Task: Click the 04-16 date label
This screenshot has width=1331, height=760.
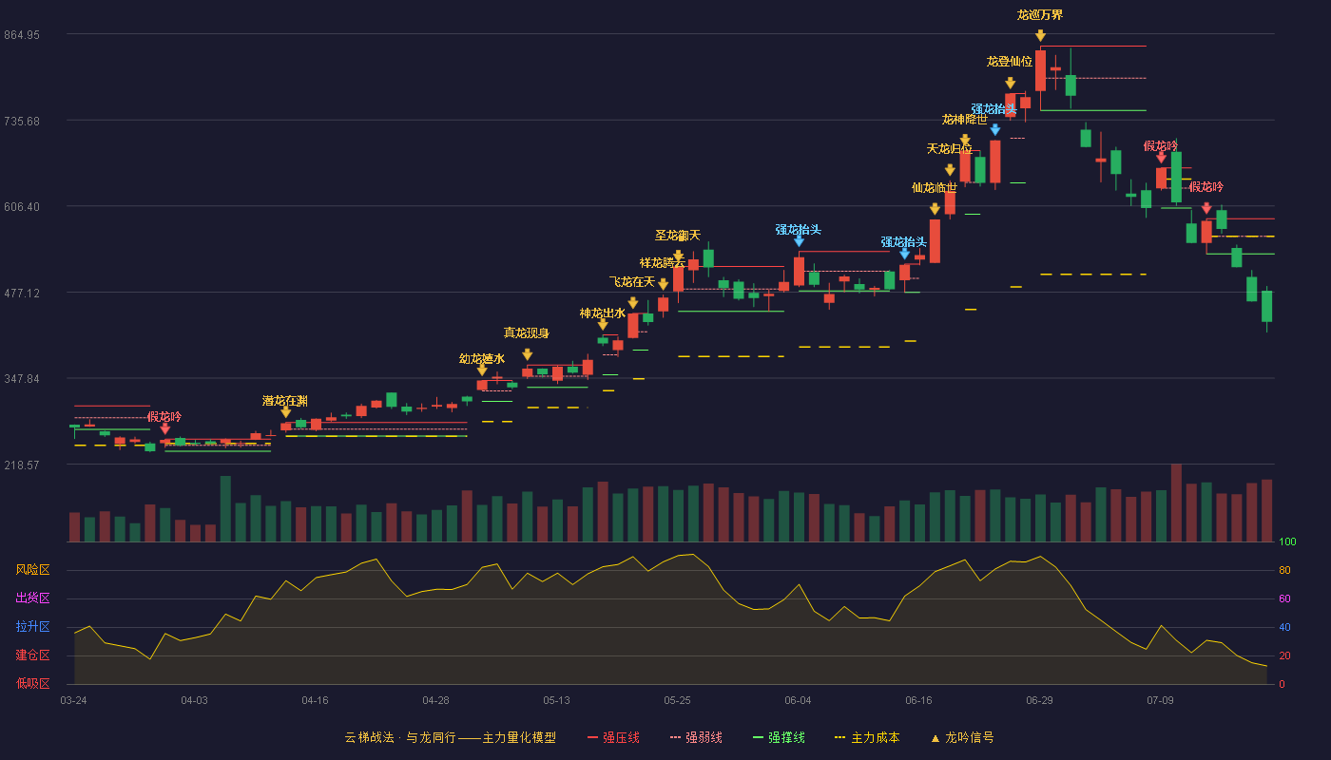Action: tap(315, 700)
